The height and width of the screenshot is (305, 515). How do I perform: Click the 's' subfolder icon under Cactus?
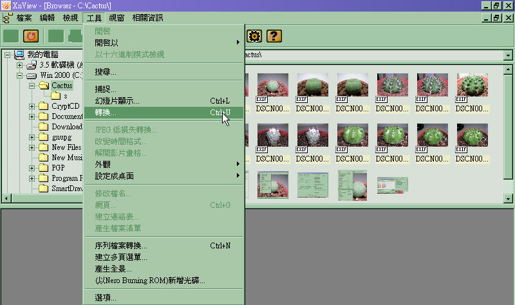pyautogui.click(x=55, y=96)
